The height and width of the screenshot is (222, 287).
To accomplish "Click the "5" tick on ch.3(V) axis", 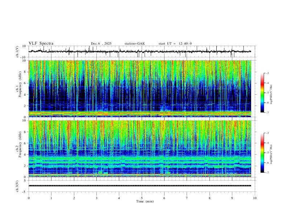I will (x=25, y=180).
